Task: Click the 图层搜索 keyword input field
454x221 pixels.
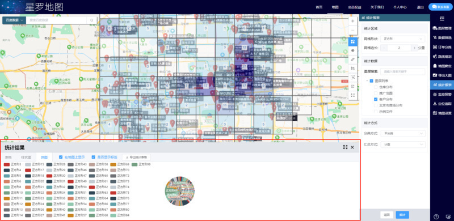Action: 403,71
